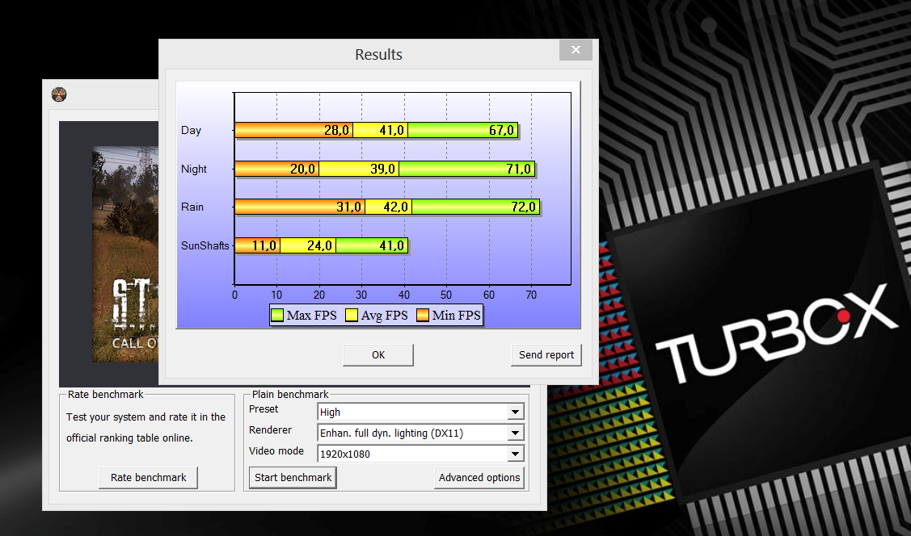Click the Avg FPS legend label
Viewport: 911px width, 536px height.
[x=384, y=315]
